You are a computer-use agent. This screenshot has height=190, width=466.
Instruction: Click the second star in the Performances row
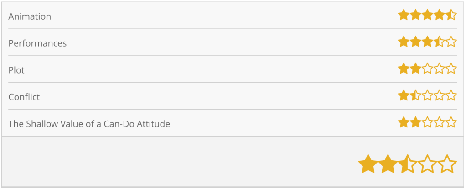[415, 42]
